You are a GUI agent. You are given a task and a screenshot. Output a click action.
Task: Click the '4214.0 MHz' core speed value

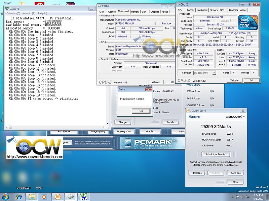coord(203,54)
